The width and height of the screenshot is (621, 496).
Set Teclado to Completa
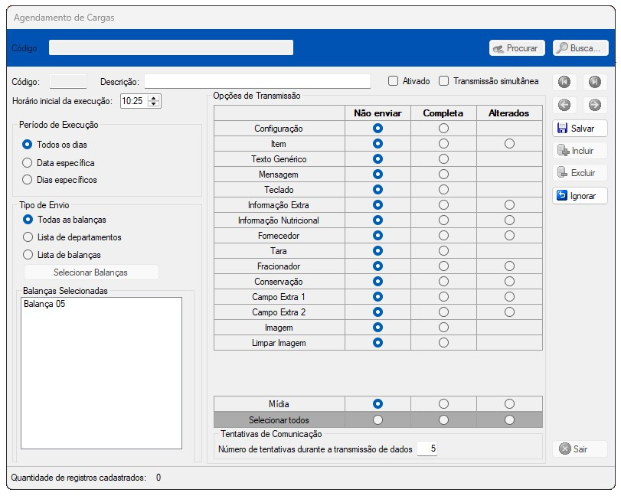pos(443,190)
